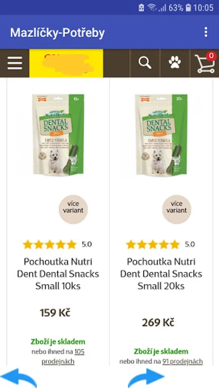Open the paw print icon

pos(175,62)
